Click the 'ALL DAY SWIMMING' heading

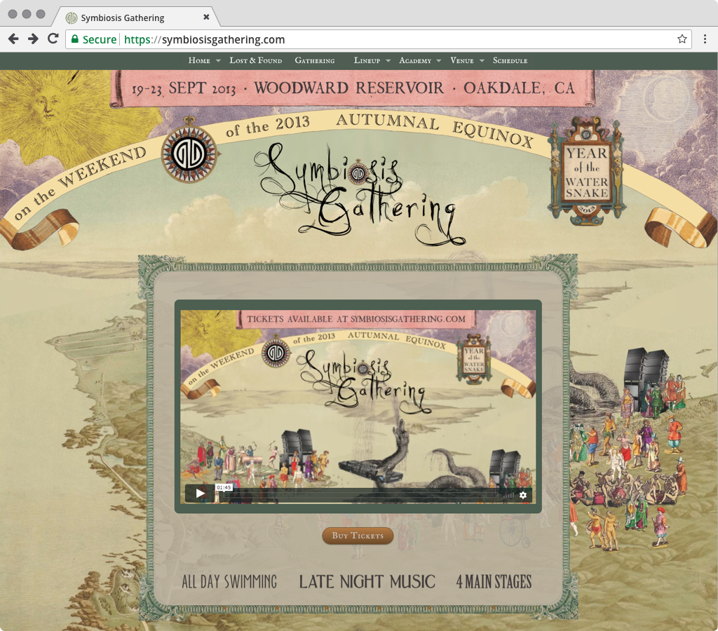point(229,582)
